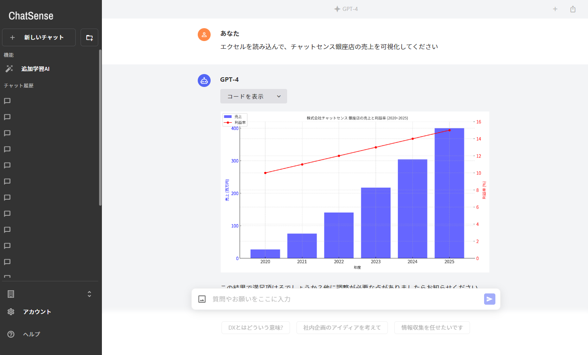Click the ChatSense logo
The width and height of the screenshot is (588, 355).
pos(30,15)
